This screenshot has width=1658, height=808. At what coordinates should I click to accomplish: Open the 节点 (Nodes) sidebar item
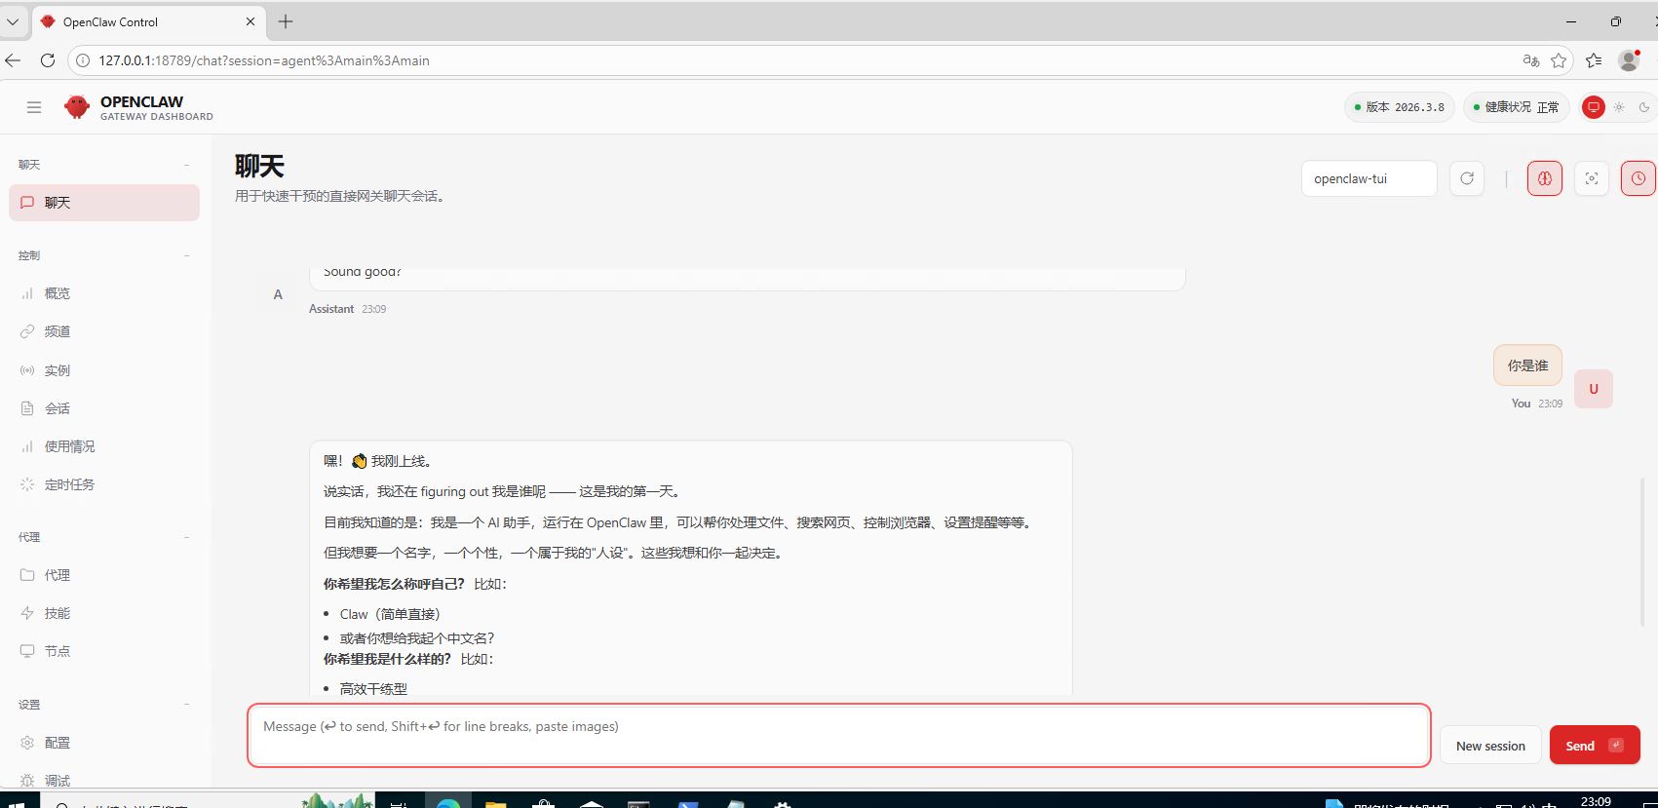[58, 651]
